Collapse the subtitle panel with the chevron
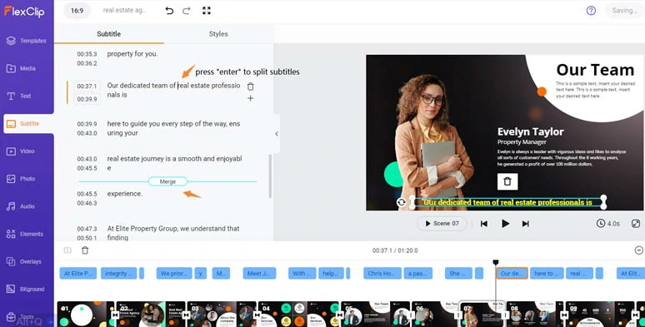 click(277, 133)
